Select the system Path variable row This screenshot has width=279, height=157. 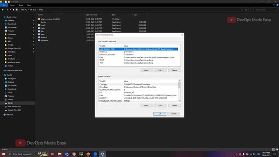[139, 95]
